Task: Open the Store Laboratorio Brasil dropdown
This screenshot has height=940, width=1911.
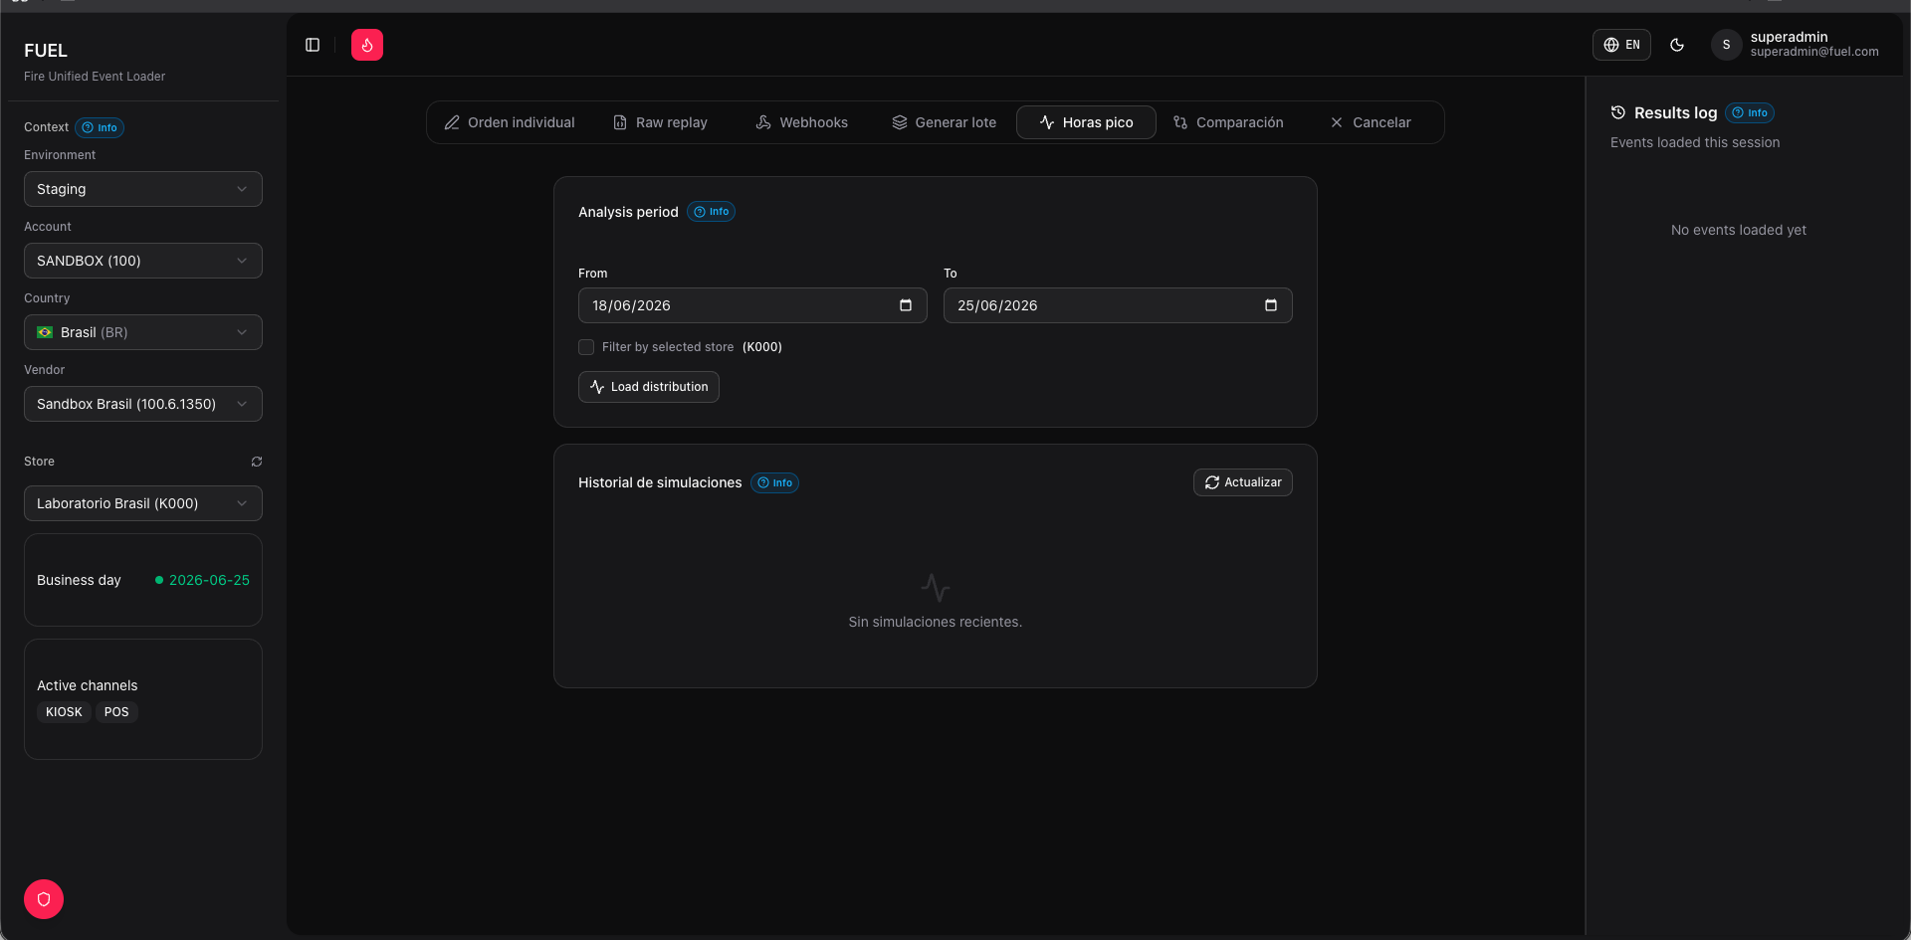Action: (143, 503)
